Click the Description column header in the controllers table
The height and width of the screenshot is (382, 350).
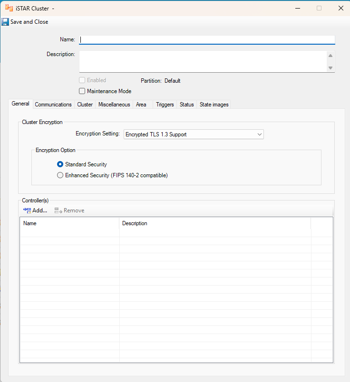coord(215,223)
